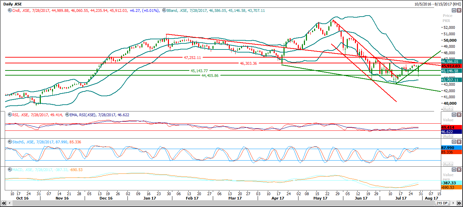The image size is (463, 207).
Task: Click the Price PKR axis title
Action: coord(448,18)
